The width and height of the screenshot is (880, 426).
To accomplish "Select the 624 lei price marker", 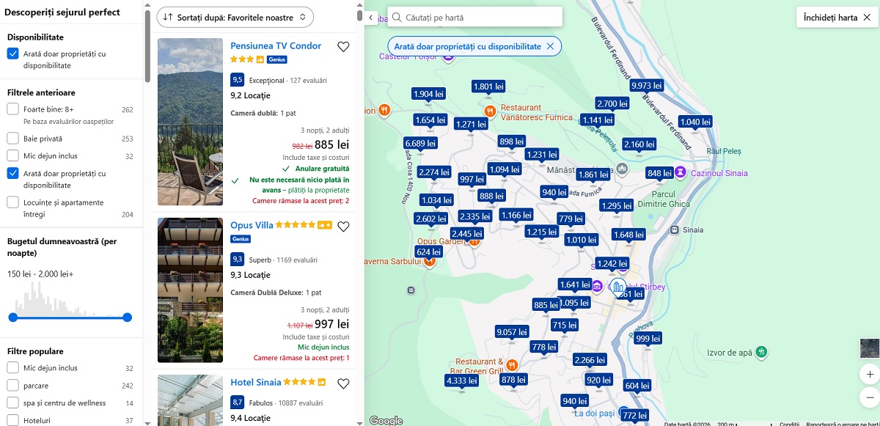I will (428, 251).
